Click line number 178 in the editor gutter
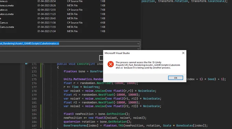This screenshot has width=232, height=129. (x=34, y=91)
